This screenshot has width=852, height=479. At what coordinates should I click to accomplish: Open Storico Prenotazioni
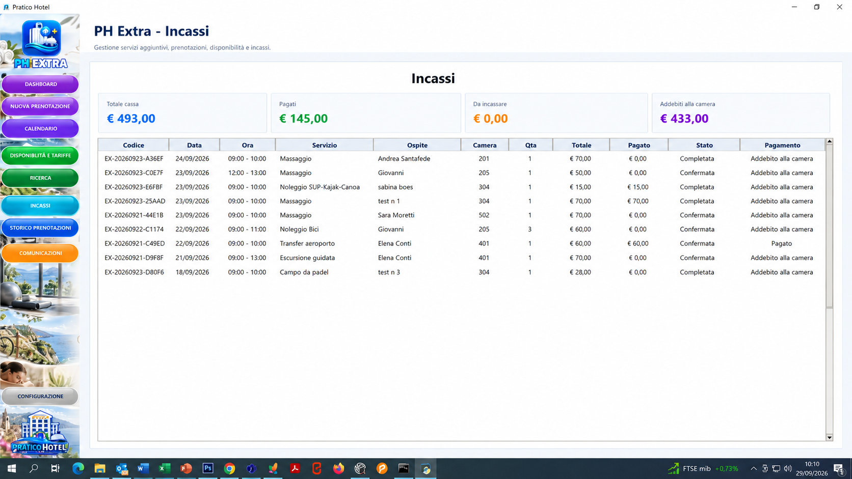pyautogui.click(x=40, y=228)
